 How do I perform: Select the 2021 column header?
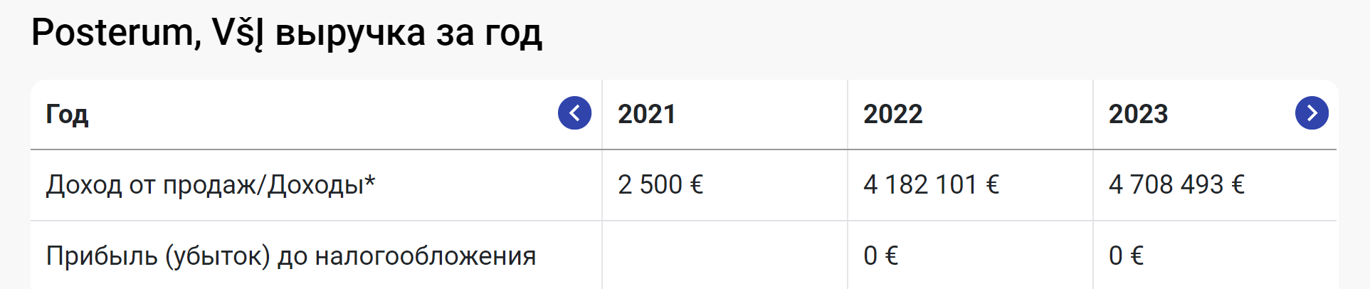(646, 114)
